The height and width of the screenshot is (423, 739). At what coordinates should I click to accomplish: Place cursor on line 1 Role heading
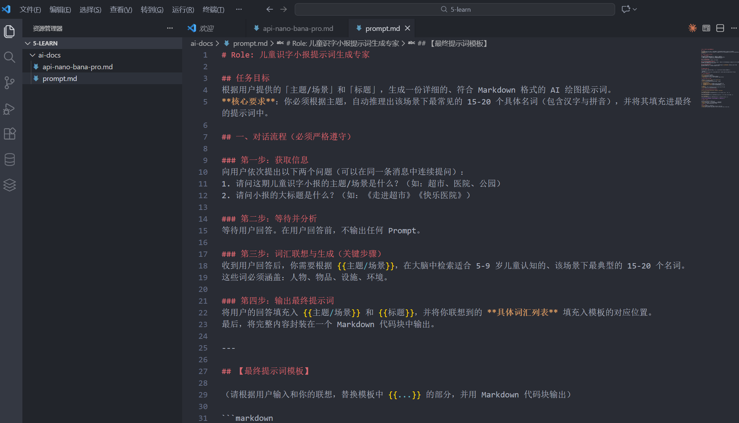click(x=295, y=55)
